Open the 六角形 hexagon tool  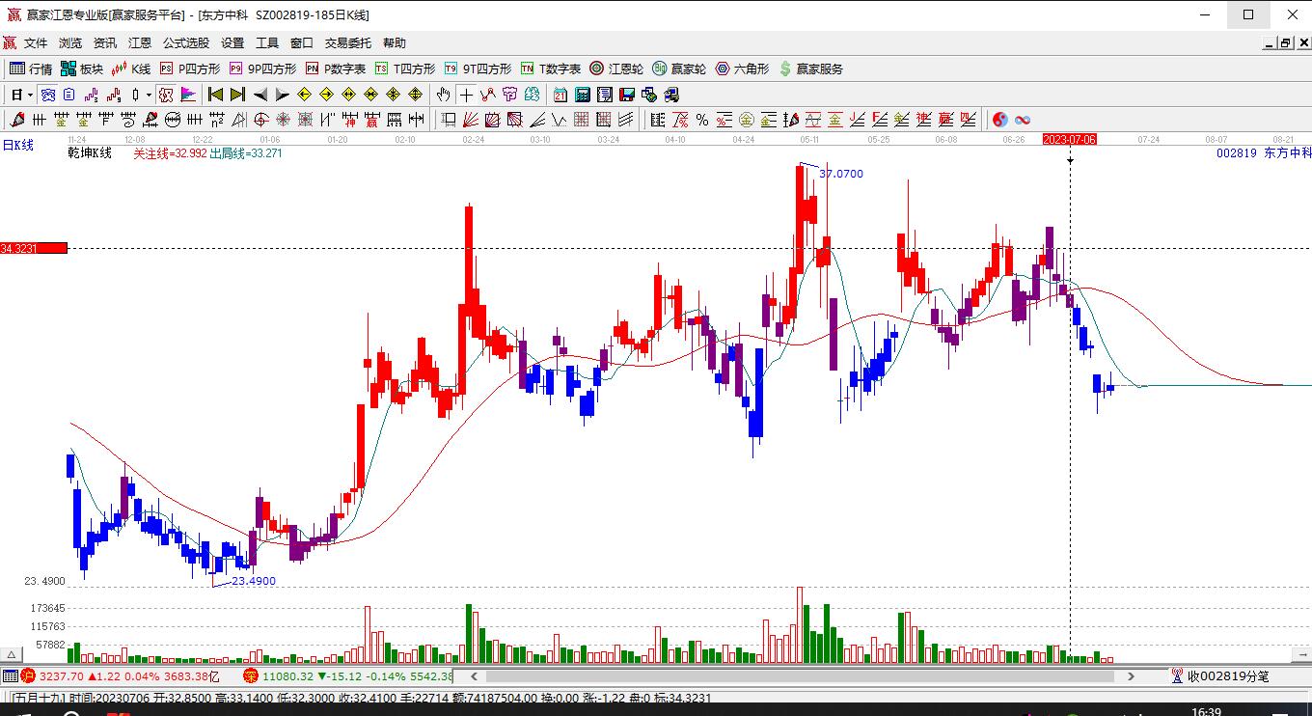[742, 69]
